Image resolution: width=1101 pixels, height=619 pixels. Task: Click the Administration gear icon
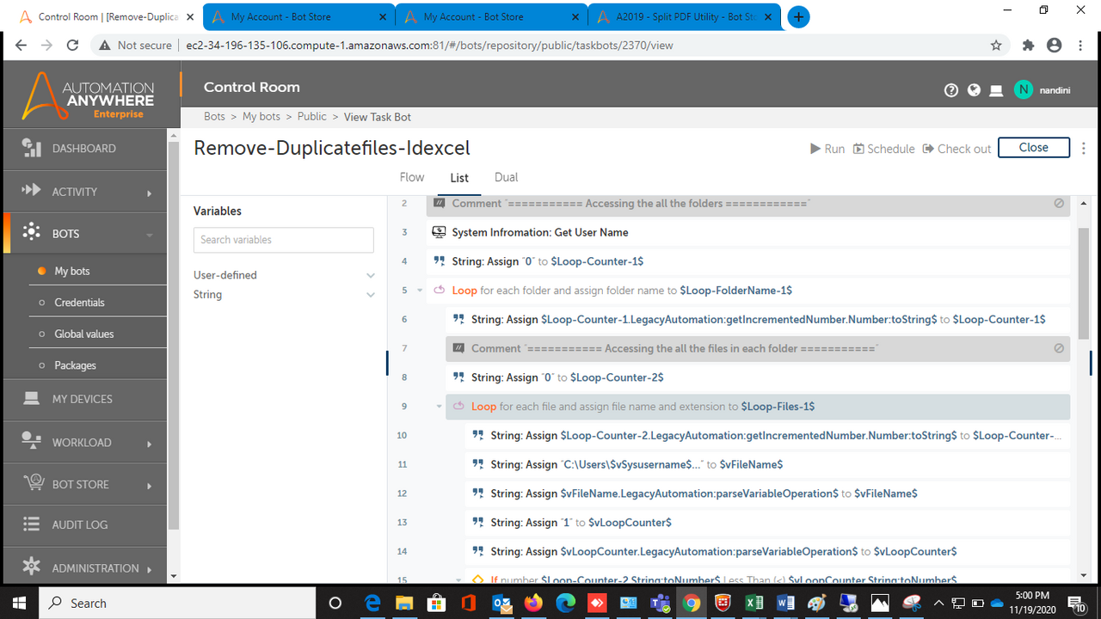point(31,567)
